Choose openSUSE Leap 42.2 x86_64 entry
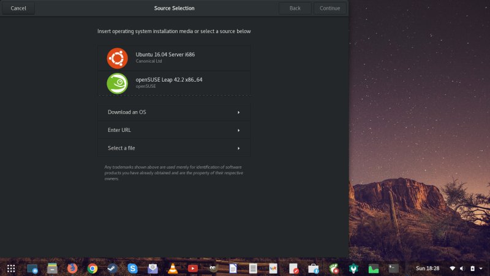 pos(174,83)
